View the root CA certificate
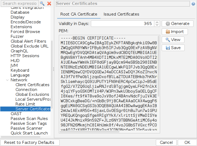197x146 pixels. (x=173, y=40)
